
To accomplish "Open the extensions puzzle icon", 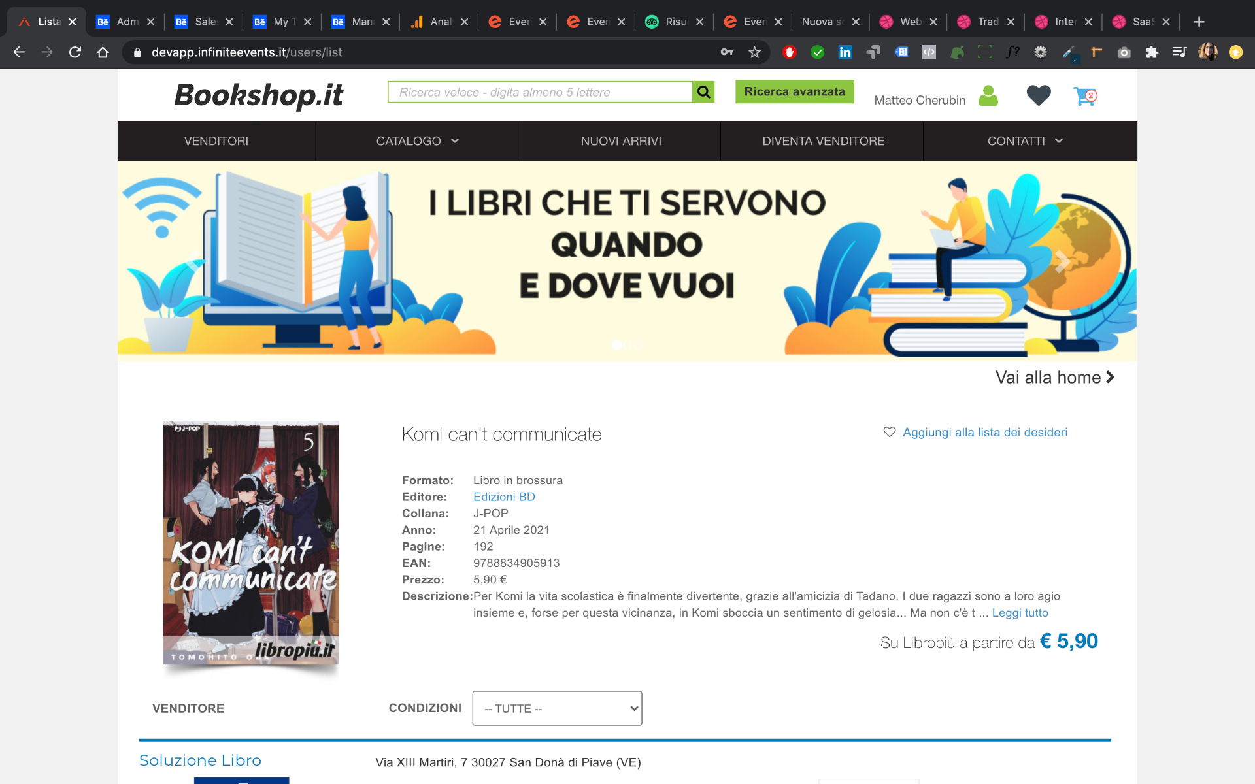I will 1152,52.
